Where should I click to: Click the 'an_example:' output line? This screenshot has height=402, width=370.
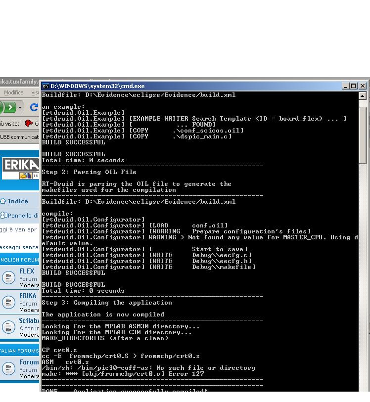tap(63, 107)
